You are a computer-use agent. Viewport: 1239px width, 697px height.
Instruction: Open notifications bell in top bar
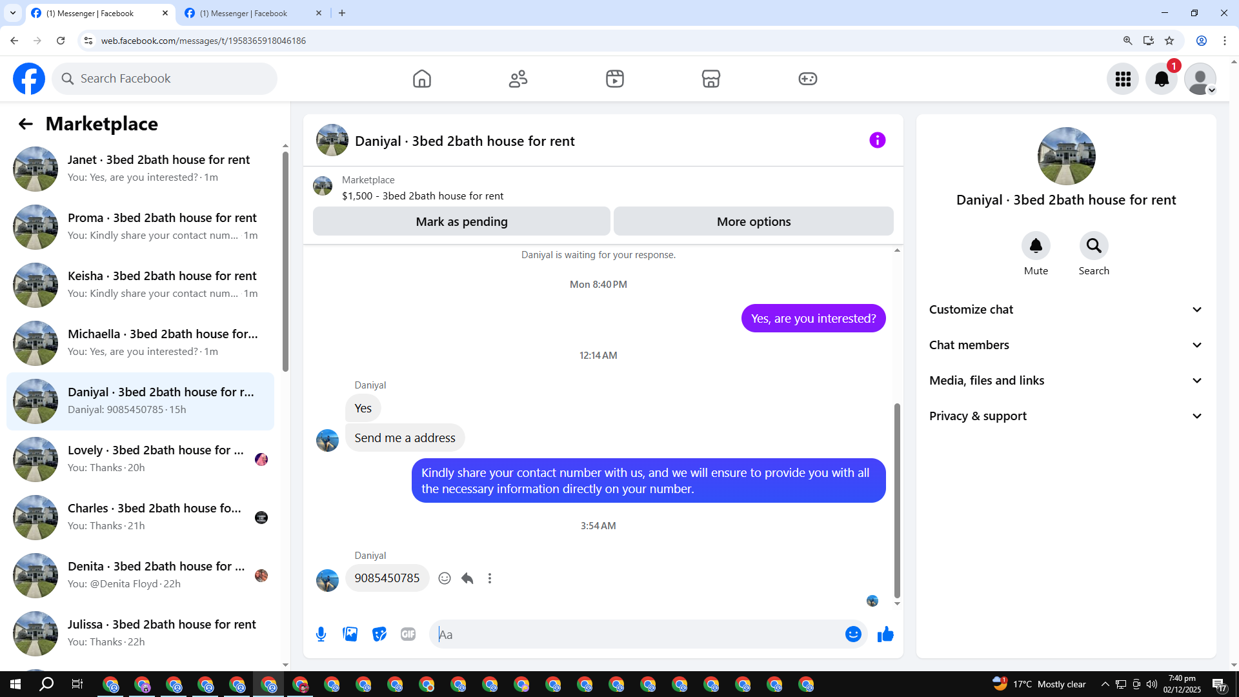click(x=1161, y=79)
